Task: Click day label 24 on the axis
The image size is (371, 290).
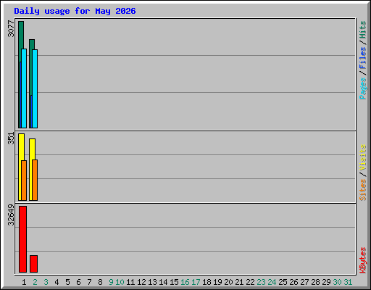Action: click(272, 282)
